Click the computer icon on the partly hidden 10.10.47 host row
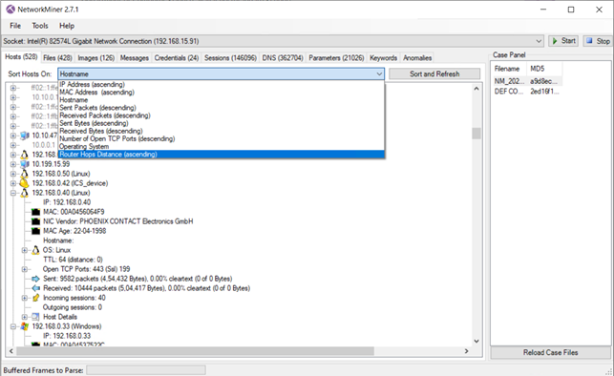614x376 pixels. [x=25, y=136]
